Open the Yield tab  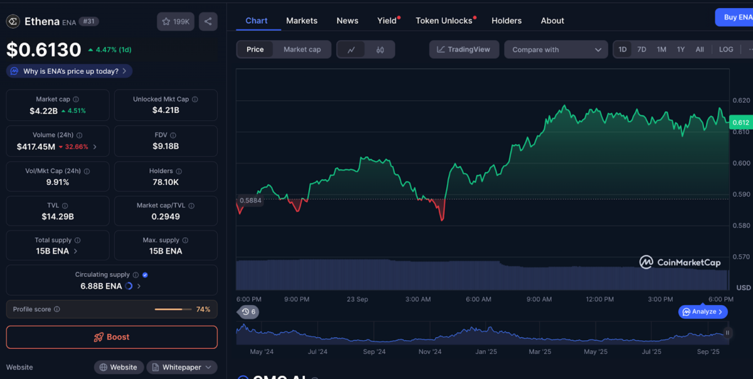click(387, 21)
